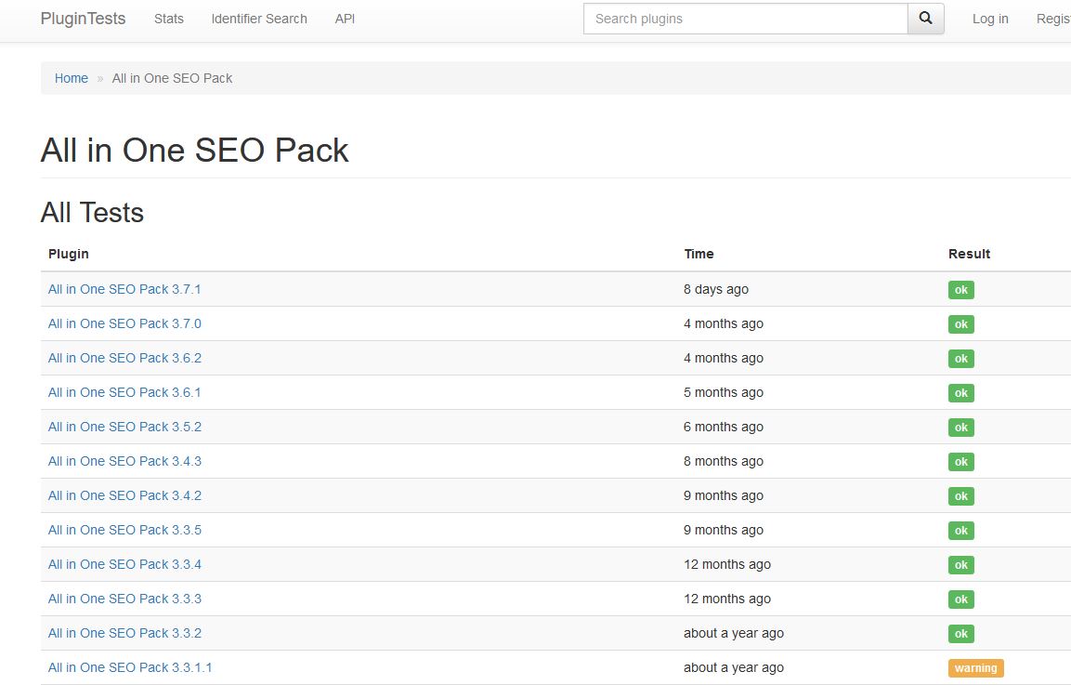Open All in One SEO Pack 3.6.1
Screen dimensions: 1071x685
[124, 392]
